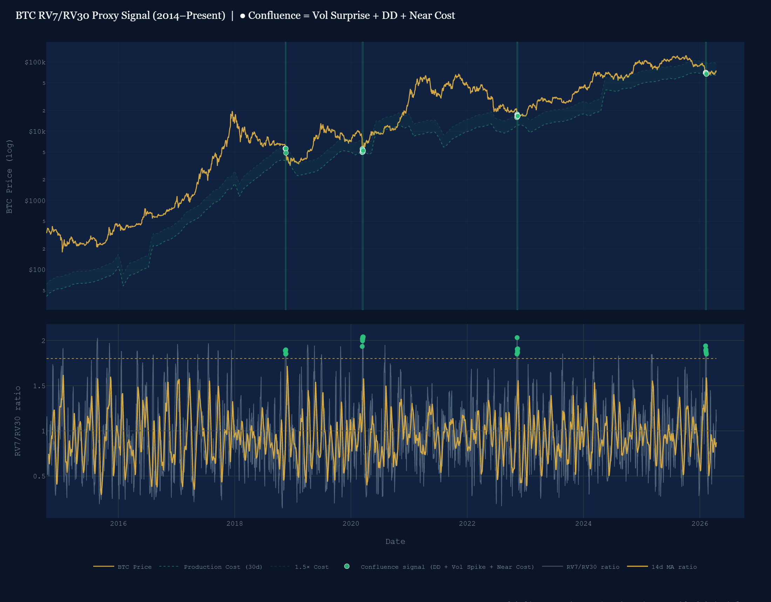Click the green confluence cluster above 2.0 ratio in 2020
Viewport: 771px width, 602px height.
click(x=363, y=338)
